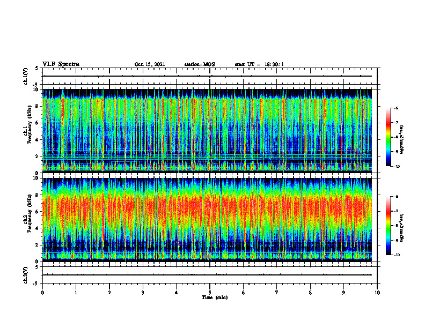Click the ch.2 "Frequency (kHz)" axis label
The height and width of the screenshot is (328, 425).
[x=30, y=213]
